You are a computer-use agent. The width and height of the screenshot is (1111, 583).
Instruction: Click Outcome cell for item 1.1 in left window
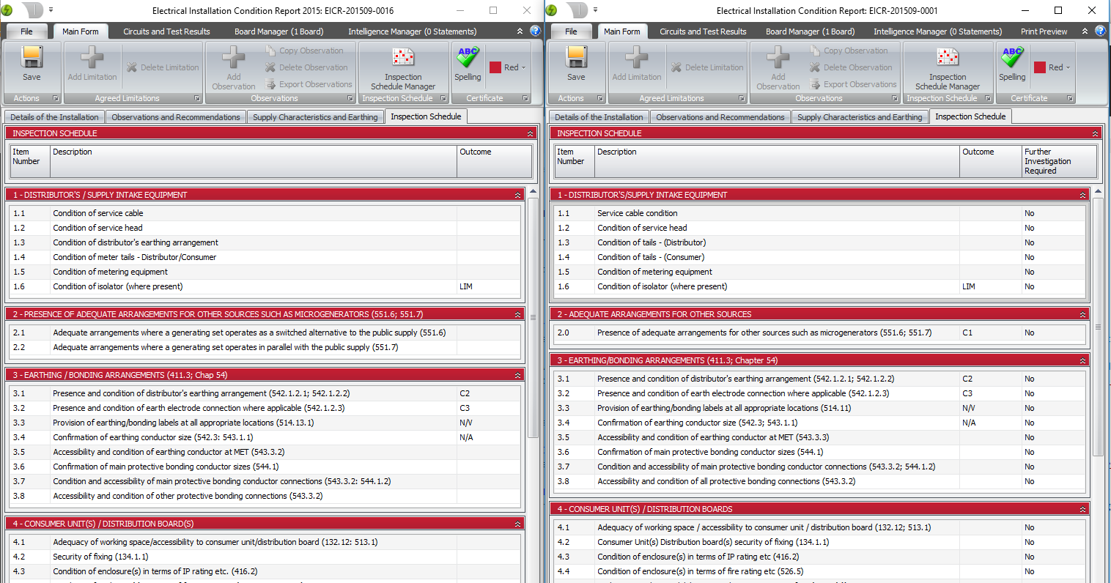[488, 213]
